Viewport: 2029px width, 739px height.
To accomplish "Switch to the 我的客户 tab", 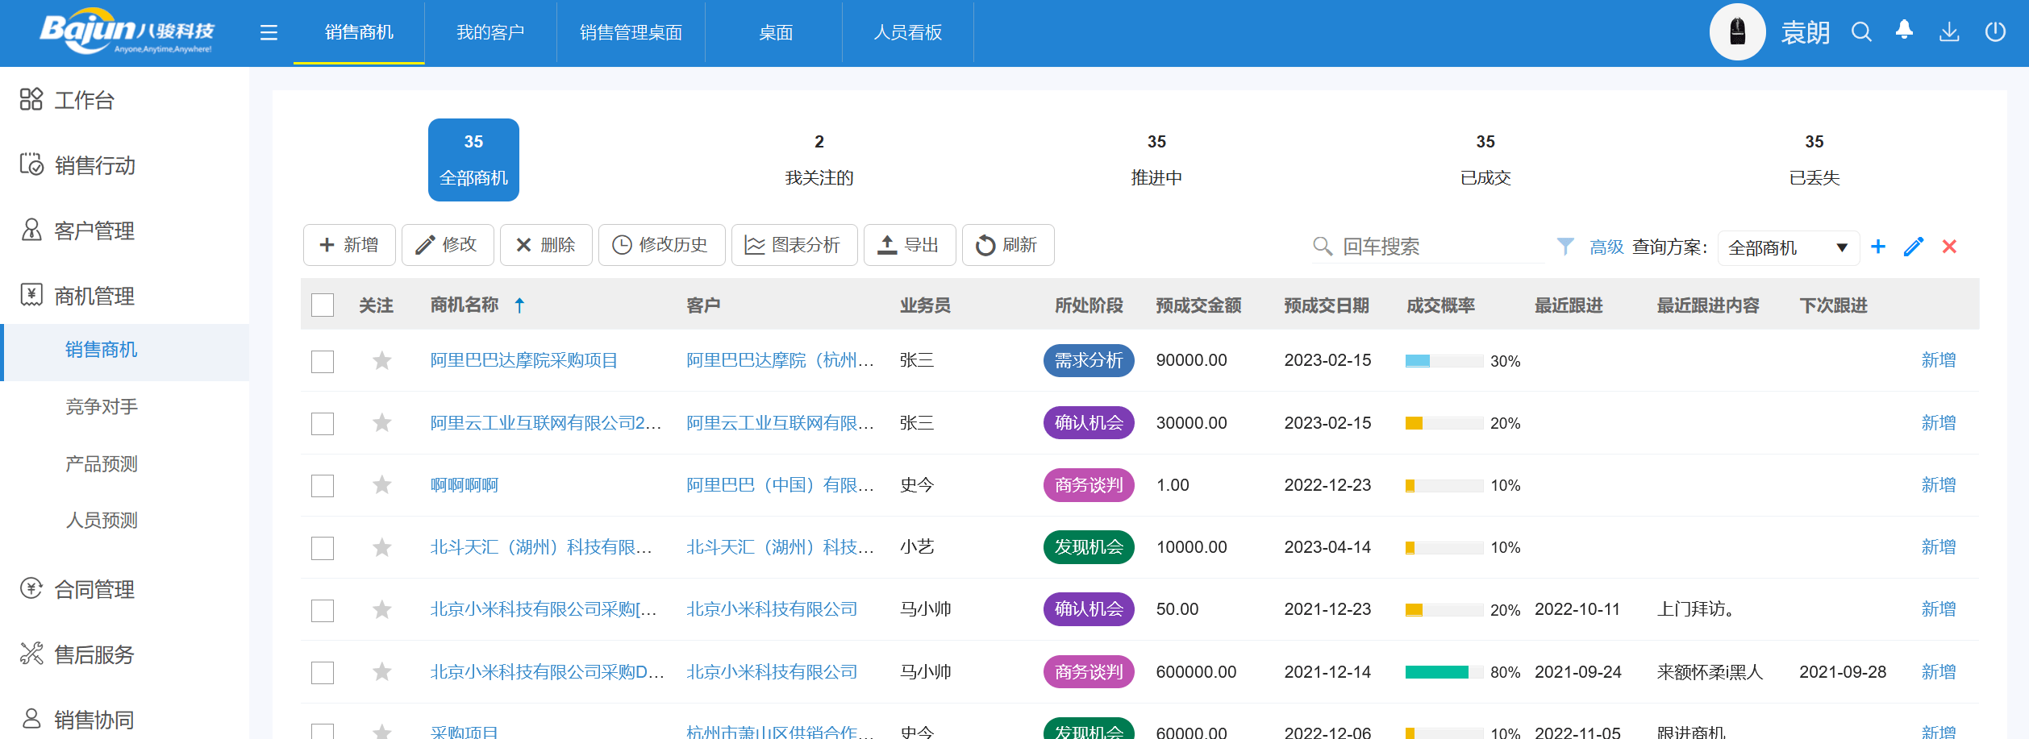I will point(490,32).
